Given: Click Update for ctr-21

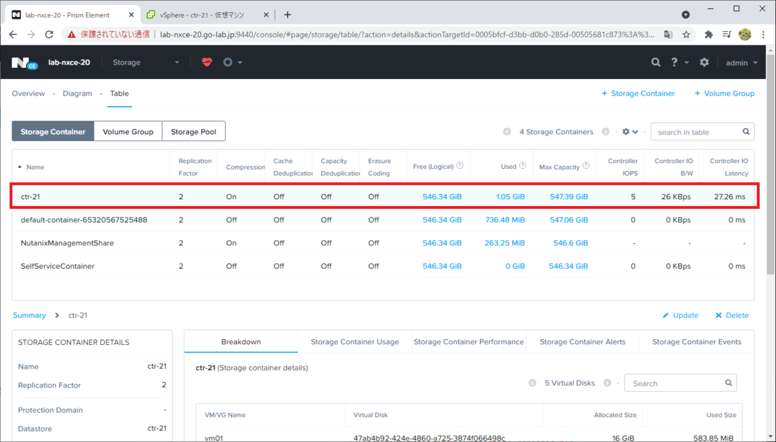Looking at the screenshot, I should tap(680, 315).
